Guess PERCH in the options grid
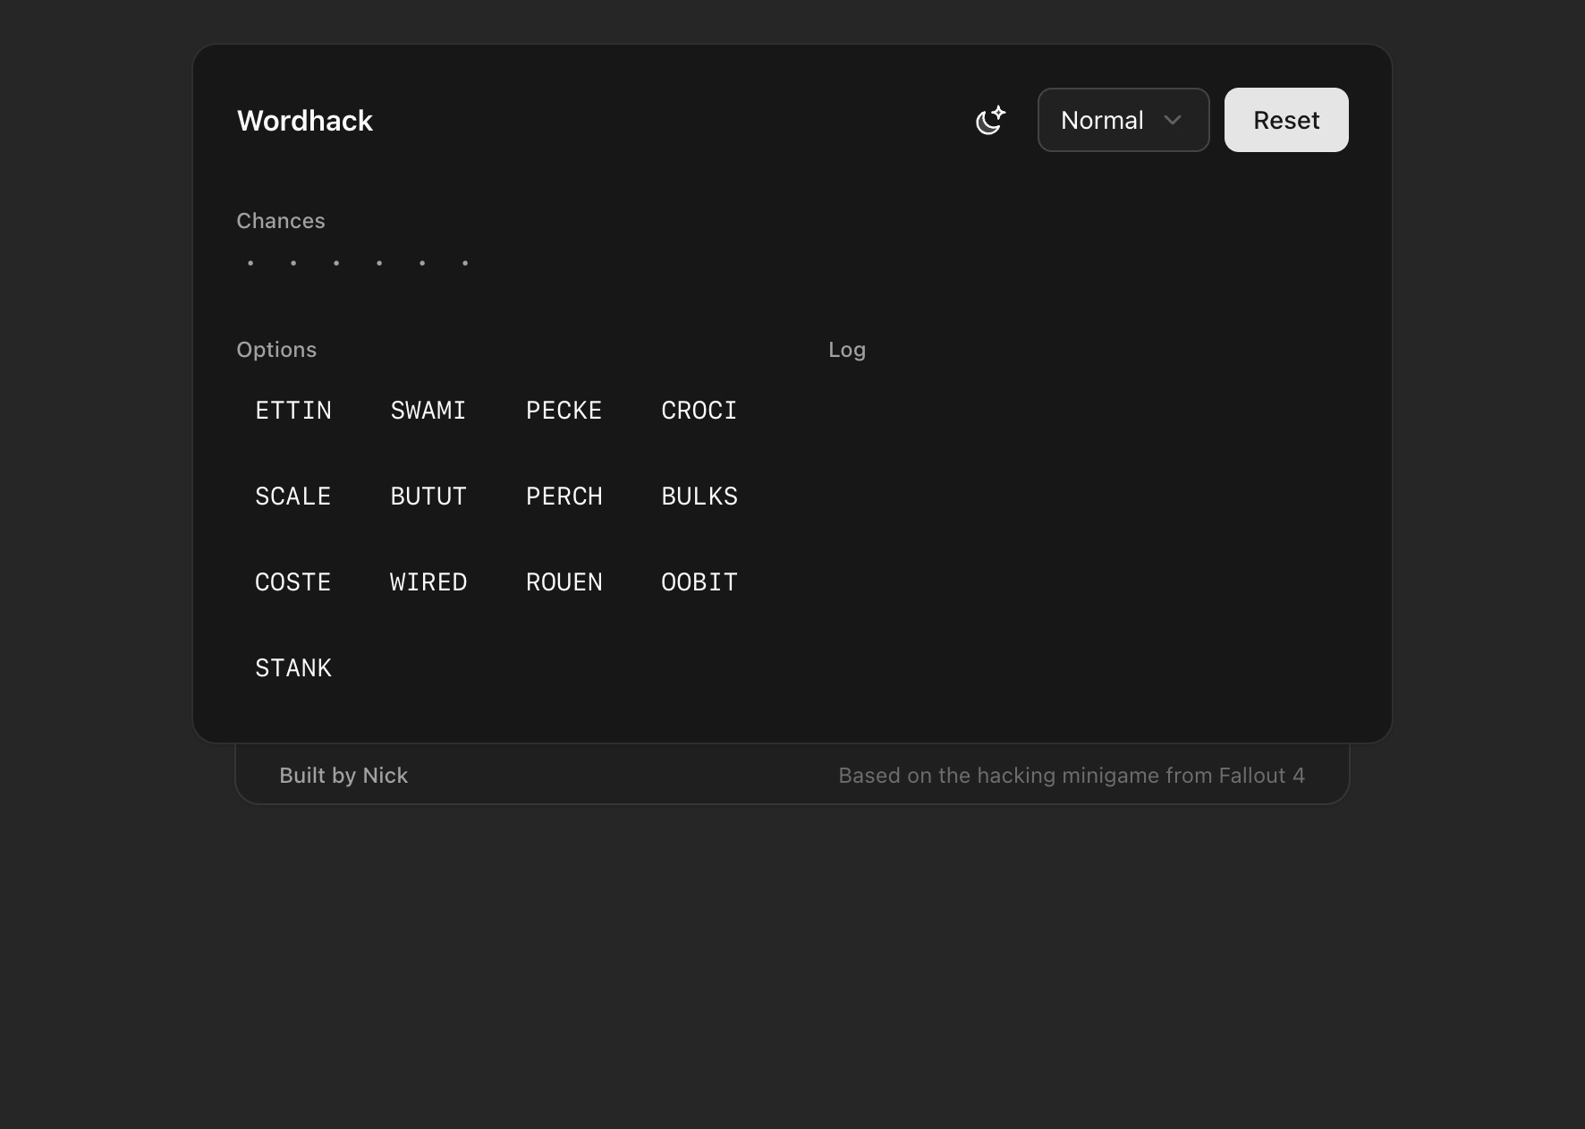Image resolution: width=1585 pixels, height=1129 pixels. coord(564,497)
